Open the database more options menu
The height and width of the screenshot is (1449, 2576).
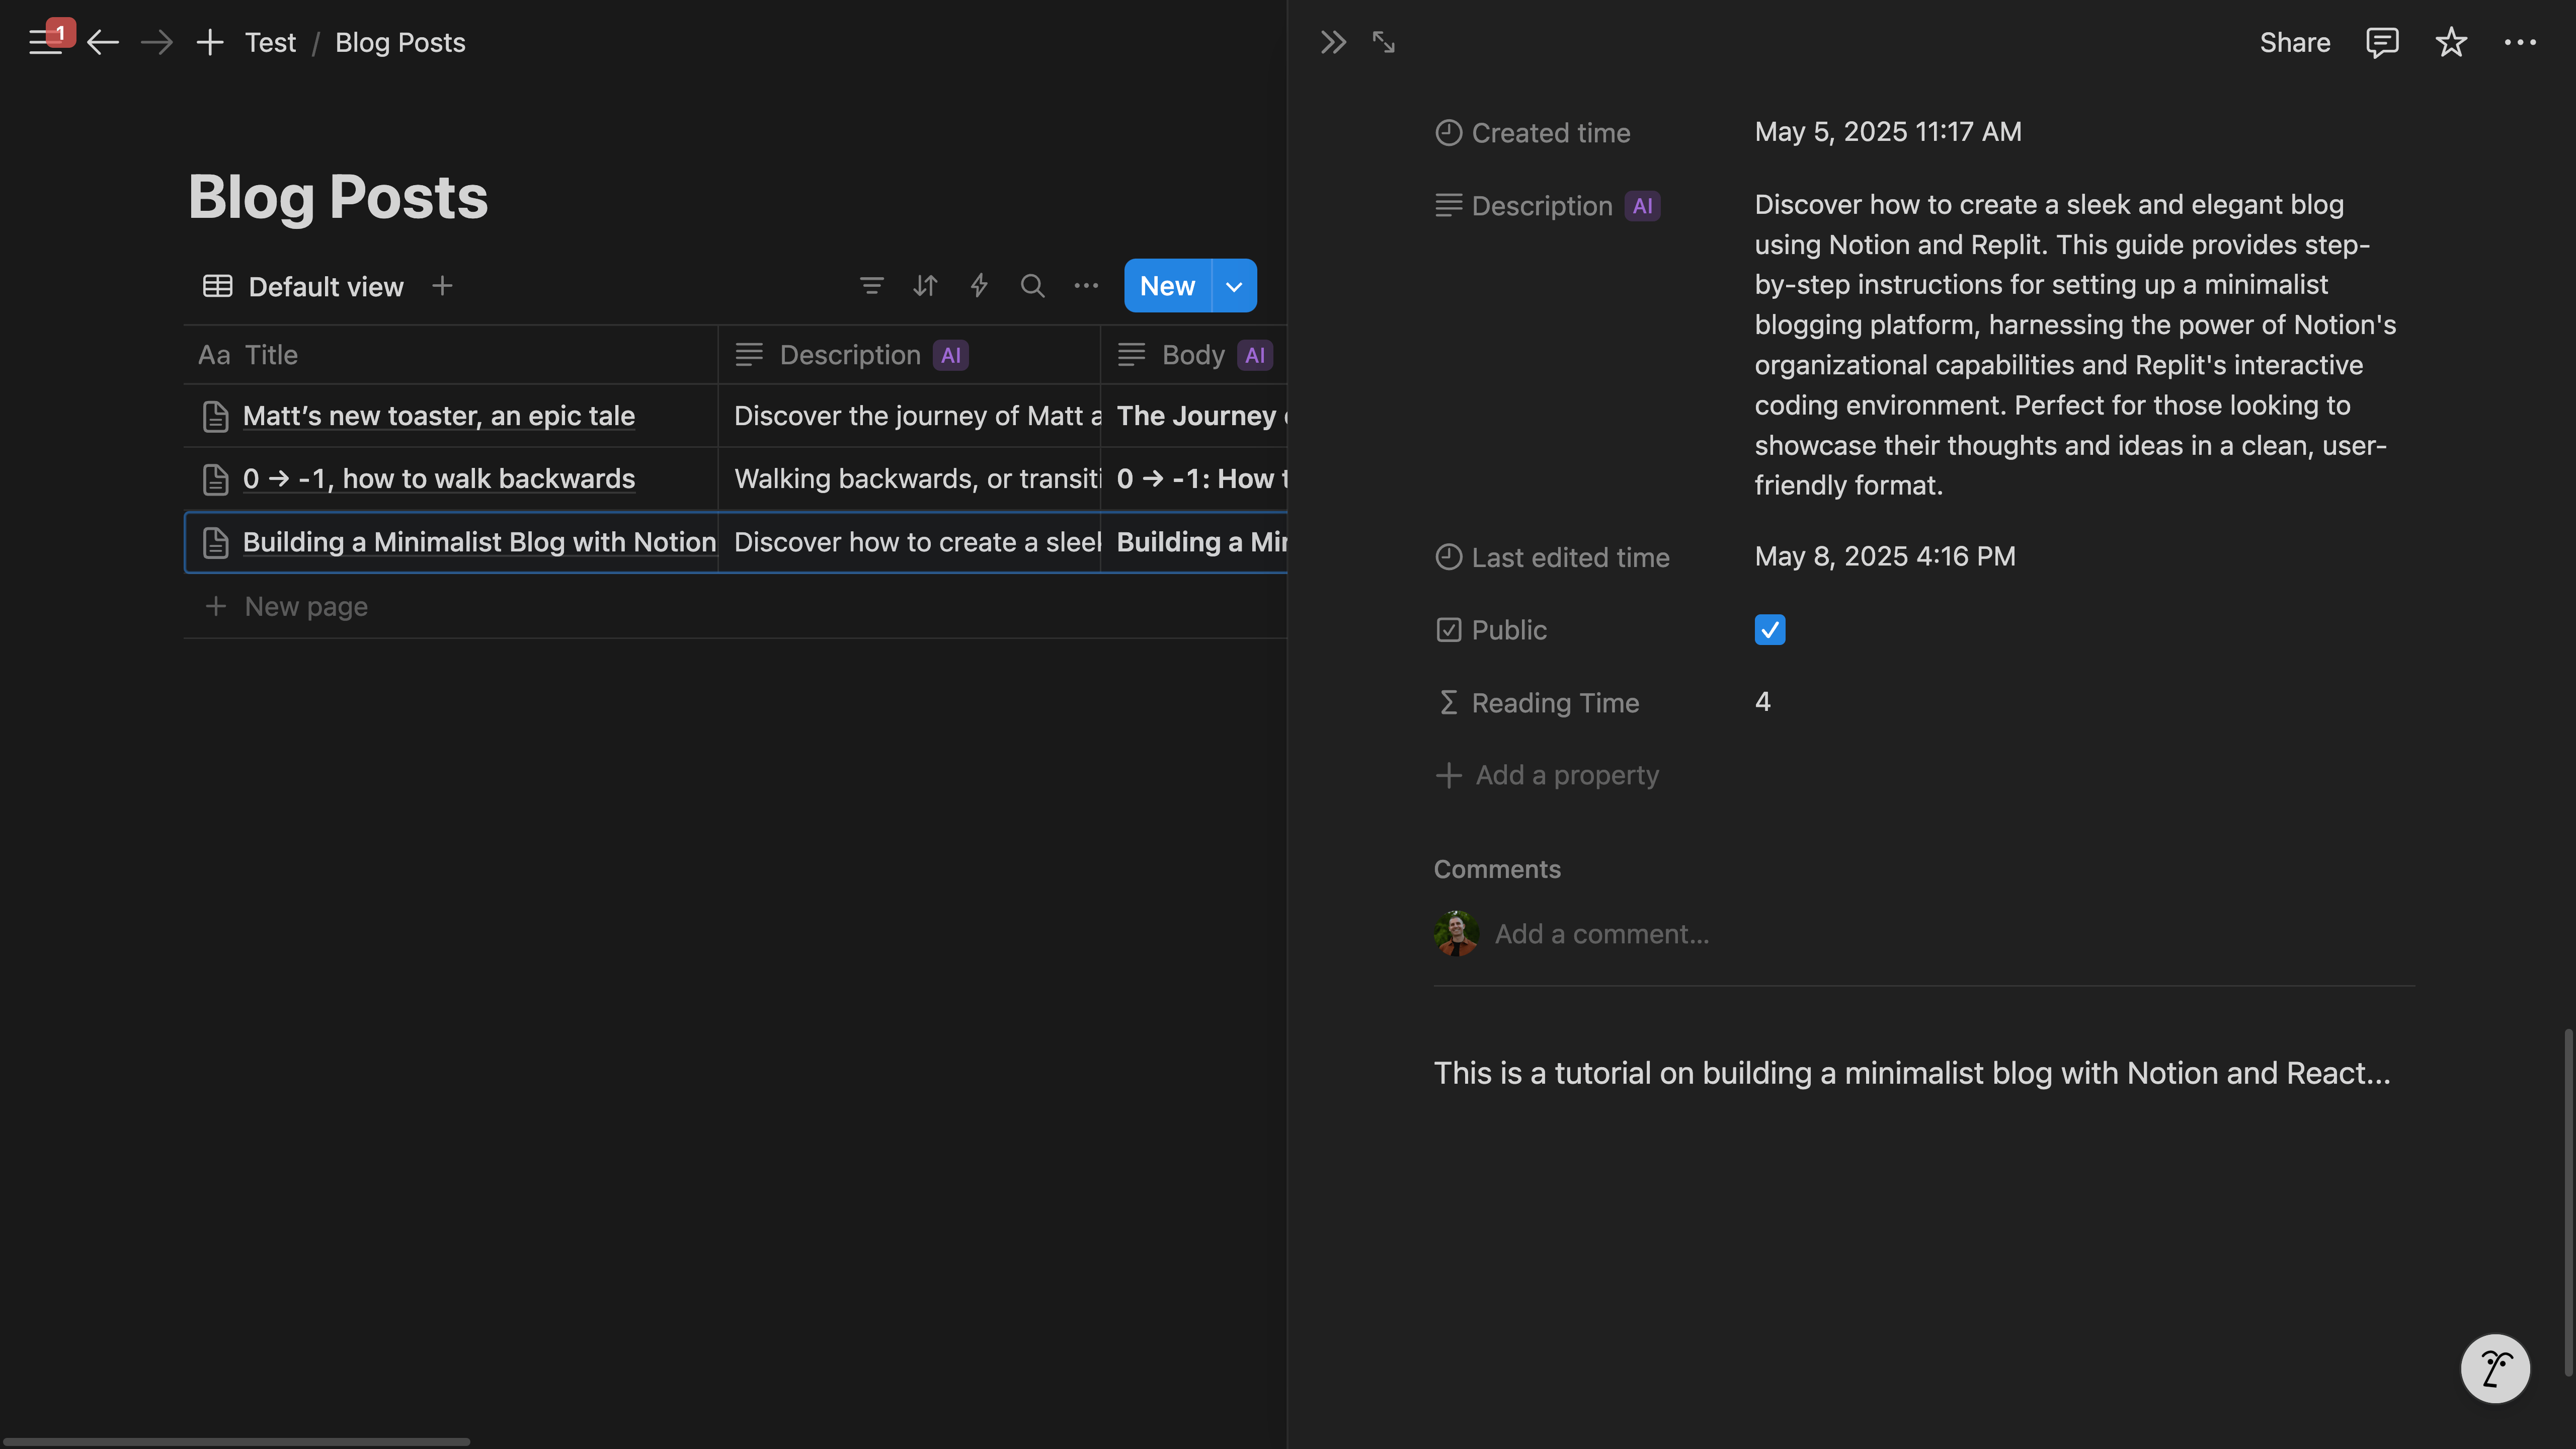pos(1086,286)
